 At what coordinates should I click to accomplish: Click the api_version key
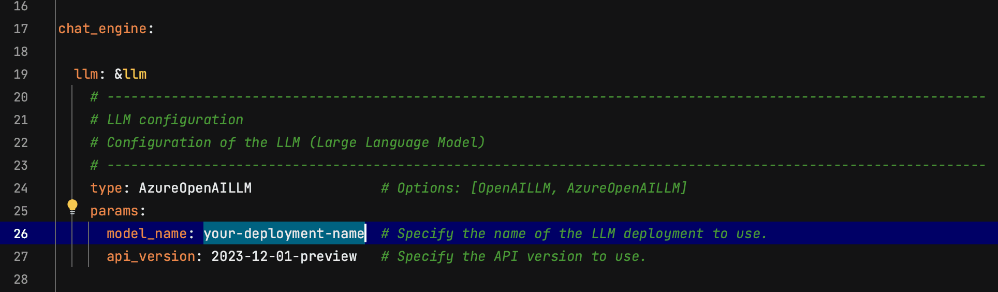151,257
